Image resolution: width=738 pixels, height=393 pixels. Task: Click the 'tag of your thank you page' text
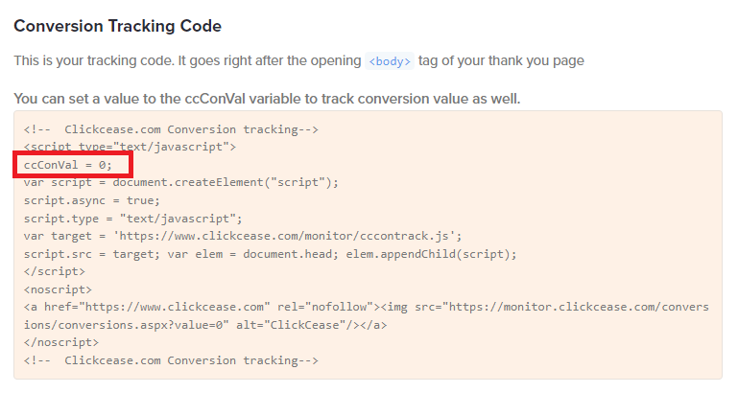[501, 60]
